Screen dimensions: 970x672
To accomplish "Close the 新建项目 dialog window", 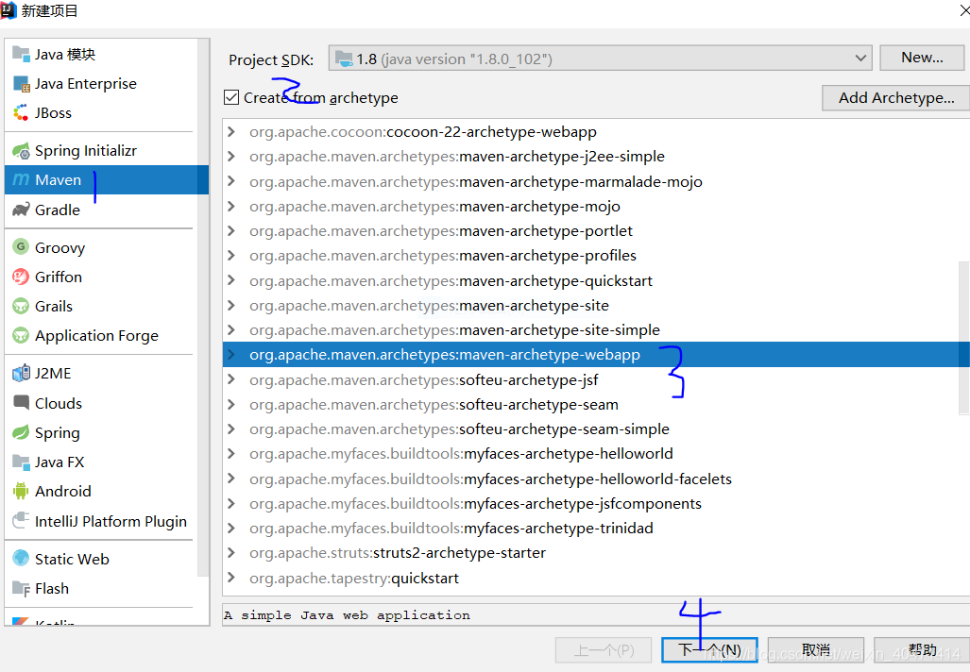I will [964, 10].
